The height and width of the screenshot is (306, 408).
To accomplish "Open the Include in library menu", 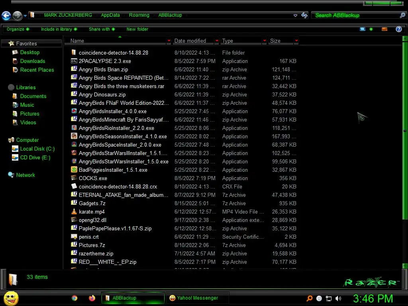I will (59, 29).
